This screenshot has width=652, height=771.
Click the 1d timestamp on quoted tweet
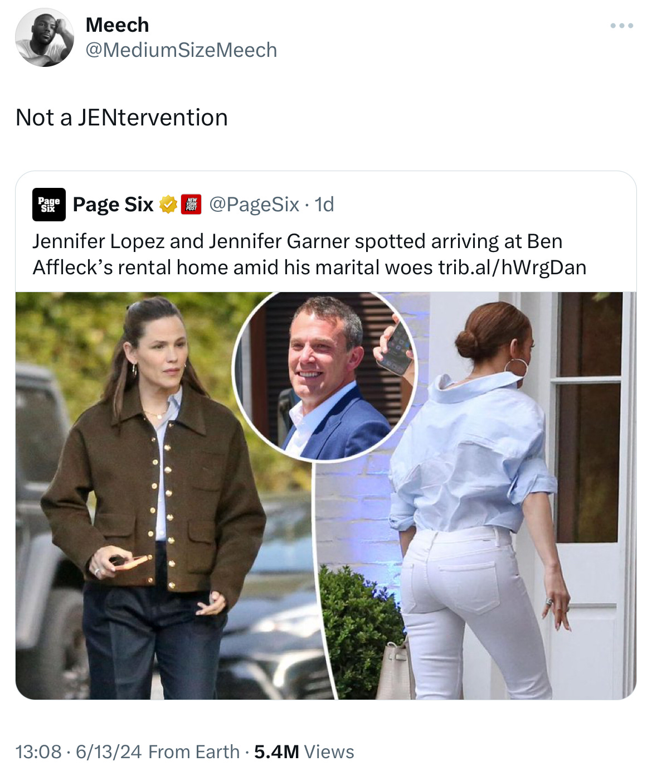(x=324, y=205)
